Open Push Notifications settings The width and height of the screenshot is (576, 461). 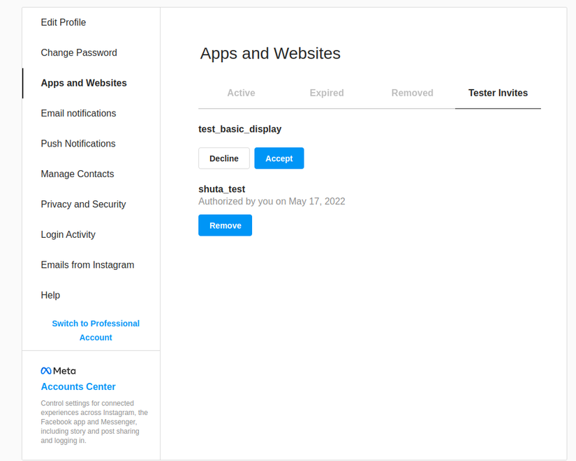pyautogui.click(x=78, y=144)
